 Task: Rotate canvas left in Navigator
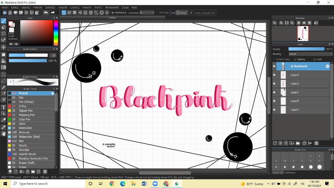[x=299, y=23]
